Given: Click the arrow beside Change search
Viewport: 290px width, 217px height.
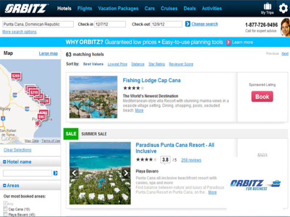Looking at the screenshot, I should click(x=187, y=24).
